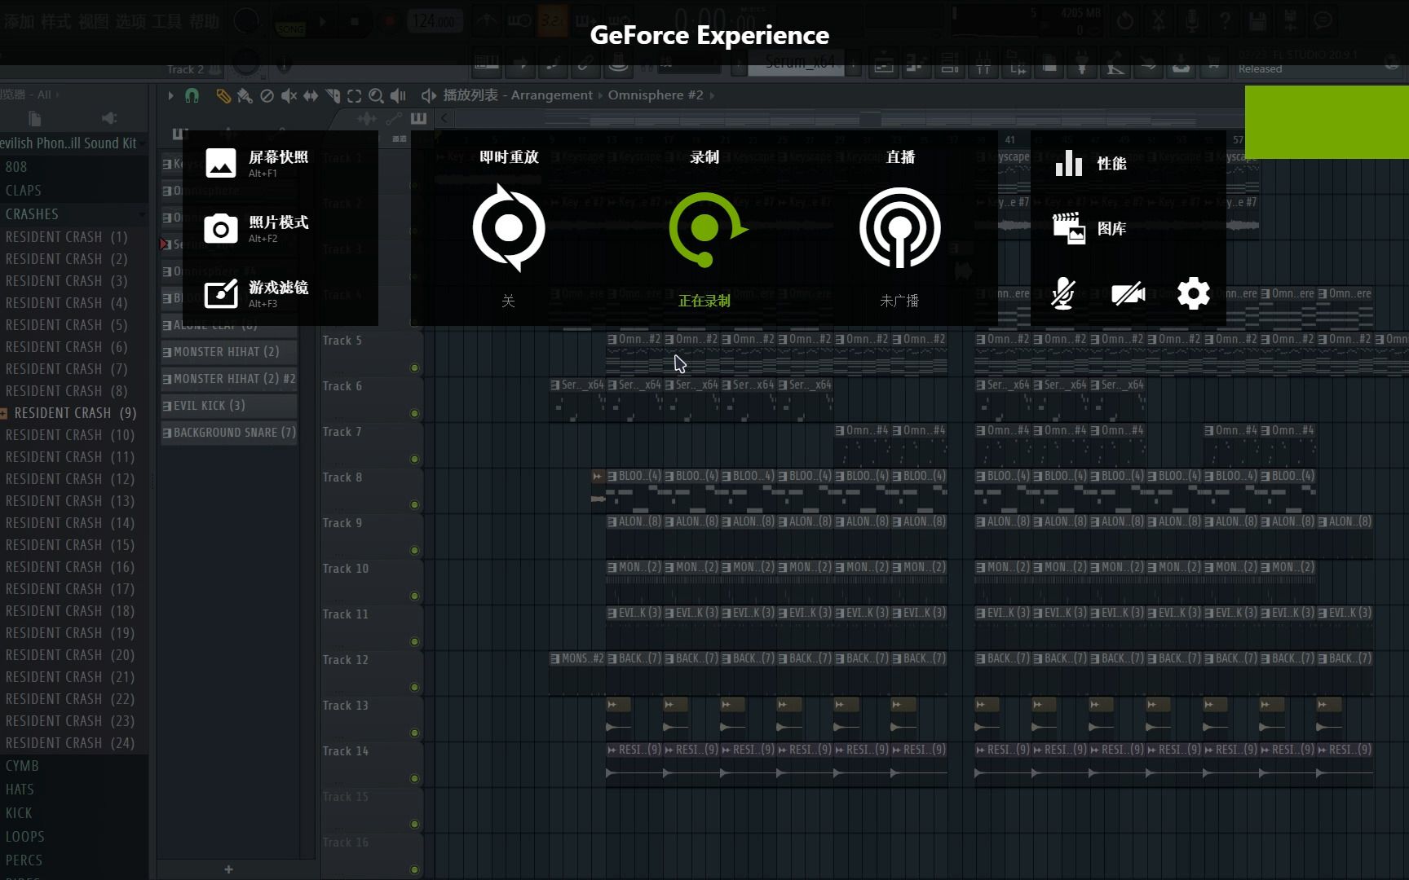
Task: Mute Track 5 with its green dot
Action: tap(414, 367)
